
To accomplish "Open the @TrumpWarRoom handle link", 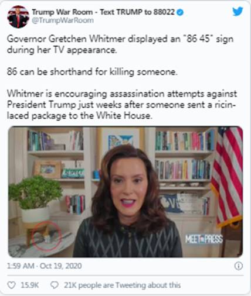I will (63, 20).
